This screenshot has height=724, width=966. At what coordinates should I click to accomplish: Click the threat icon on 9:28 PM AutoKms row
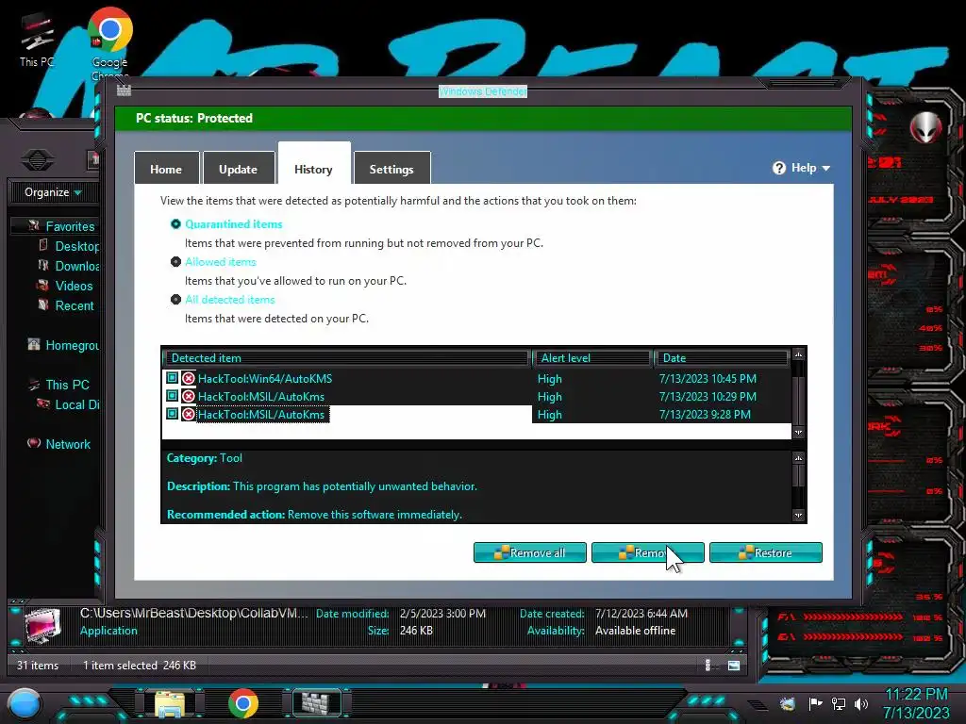coord(189,415)
